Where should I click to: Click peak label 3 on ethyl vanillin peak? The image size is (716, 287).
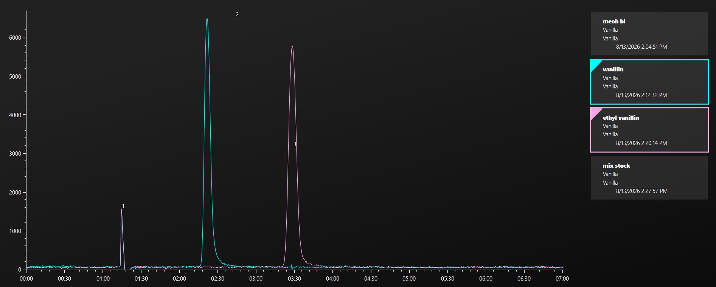(x=295, y=144)
